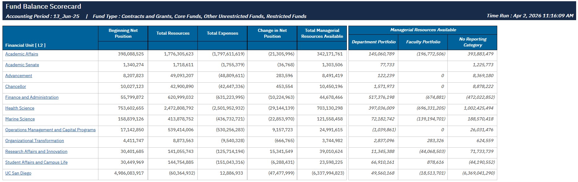Click the Time Run timestamp
This screenshot has height=182, width=578.
click(530, 16)
